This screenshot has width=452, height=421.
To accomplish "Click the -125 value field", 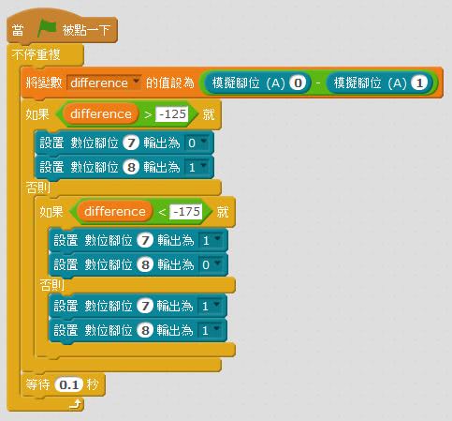I will [x=172, y=114].
